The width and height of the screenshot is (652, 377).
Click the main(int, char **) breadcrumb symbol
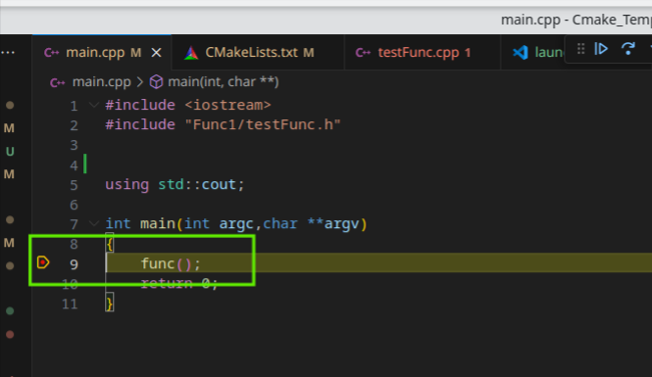[223, 82]
